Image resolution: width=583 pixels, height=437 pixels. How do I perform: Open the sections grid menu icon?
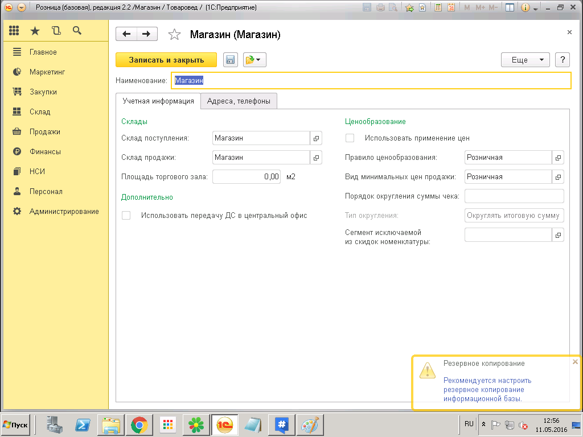point(14,31)
